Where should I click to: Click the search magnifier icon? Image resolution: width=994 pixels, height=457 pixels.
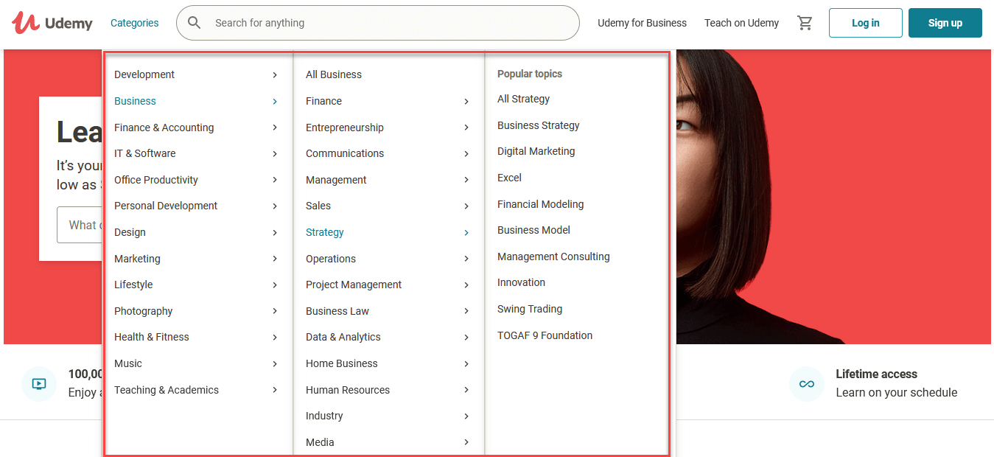195,23
